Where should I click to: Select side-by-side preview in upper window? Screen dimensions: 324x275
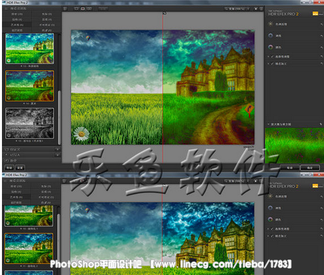(89, 8)
